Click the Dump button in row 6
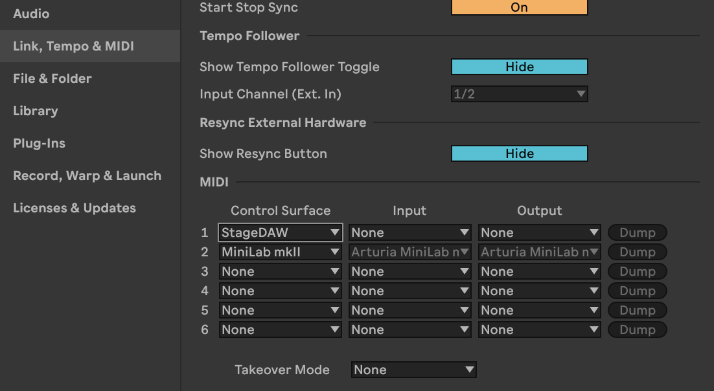Viewport: 714px width, 391px height. click(x=637, y=330)
